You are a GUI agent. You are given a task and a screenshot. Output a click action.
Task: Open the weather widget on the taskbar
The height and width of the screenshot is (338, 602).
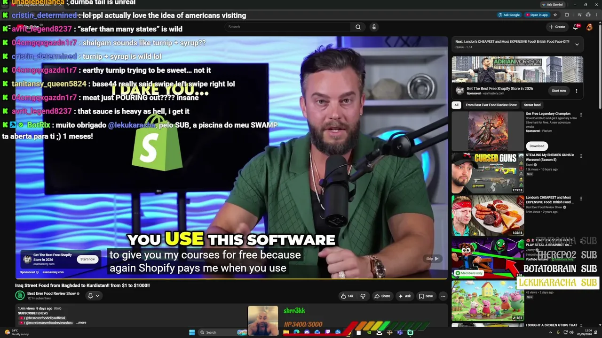click(16, 332)
